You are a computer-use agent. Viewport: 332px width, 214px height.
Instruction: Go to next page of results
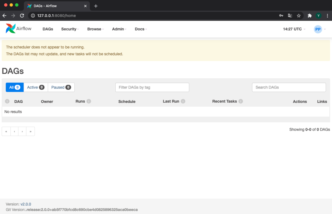(22, 131)
